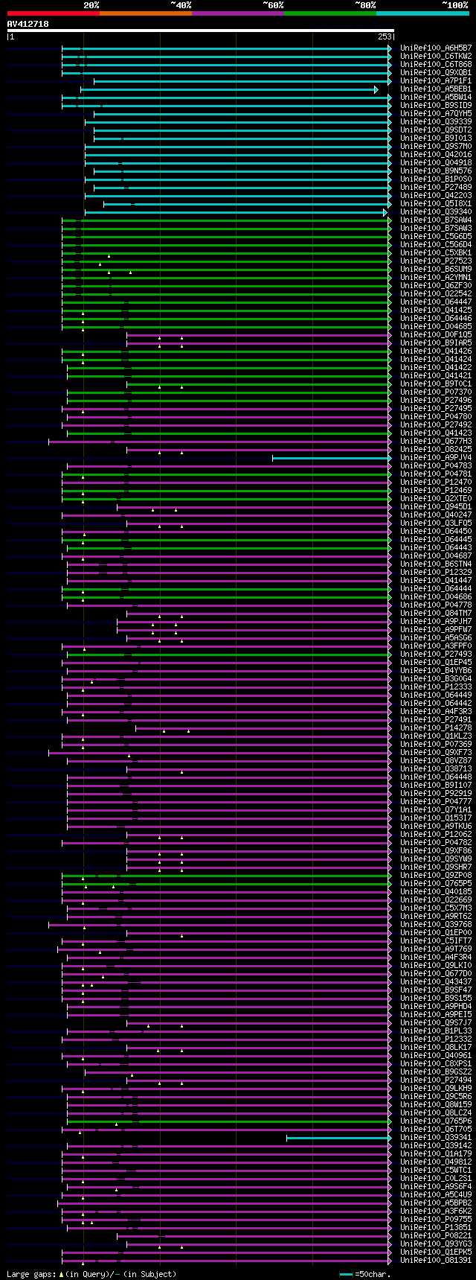Viewport: 476px width, 1280px height.
Task: Open hit UniRef100_Q41426
Action: (x=436, y=351)
